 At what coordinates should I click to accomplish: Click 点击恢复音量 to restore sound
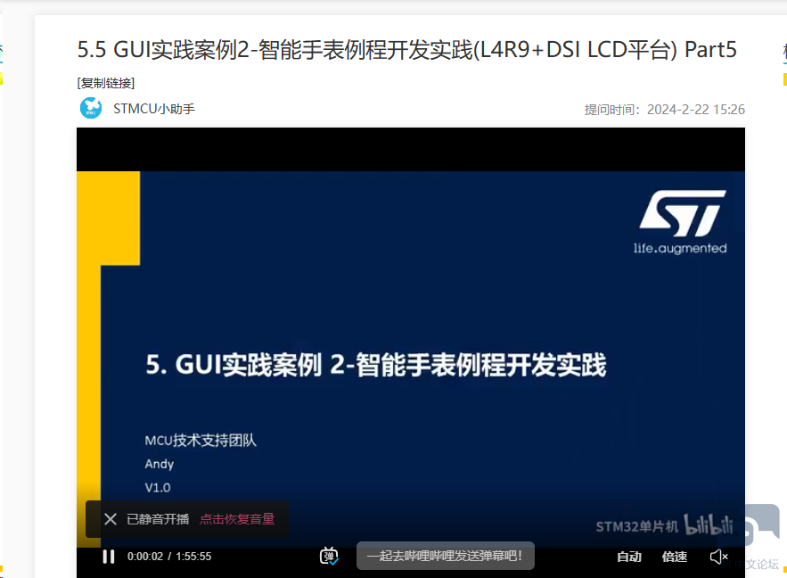coord(237,519)
